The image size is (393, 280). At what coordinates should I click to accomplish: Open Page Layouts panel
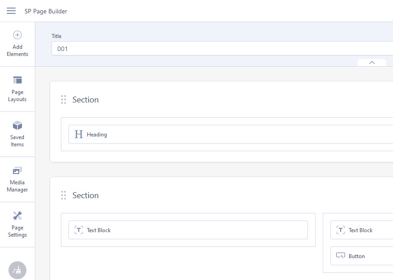point(17,89)
